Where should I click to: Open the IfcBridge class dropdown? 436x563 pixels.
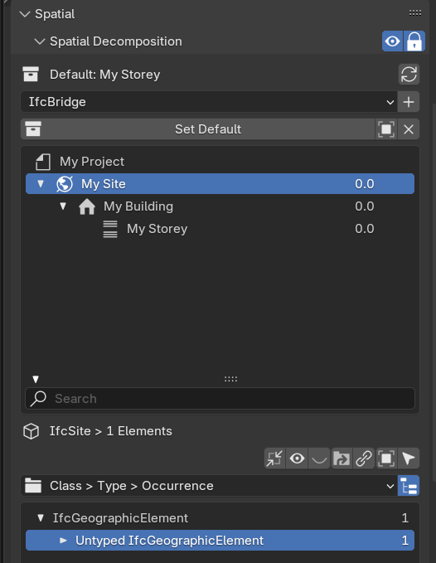click(x=209, y=102)
